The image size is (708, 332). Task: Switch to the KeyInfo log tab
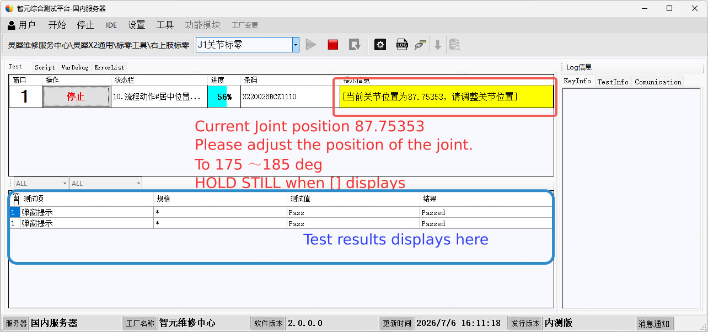pyautogui.click(x=577, y=81)
